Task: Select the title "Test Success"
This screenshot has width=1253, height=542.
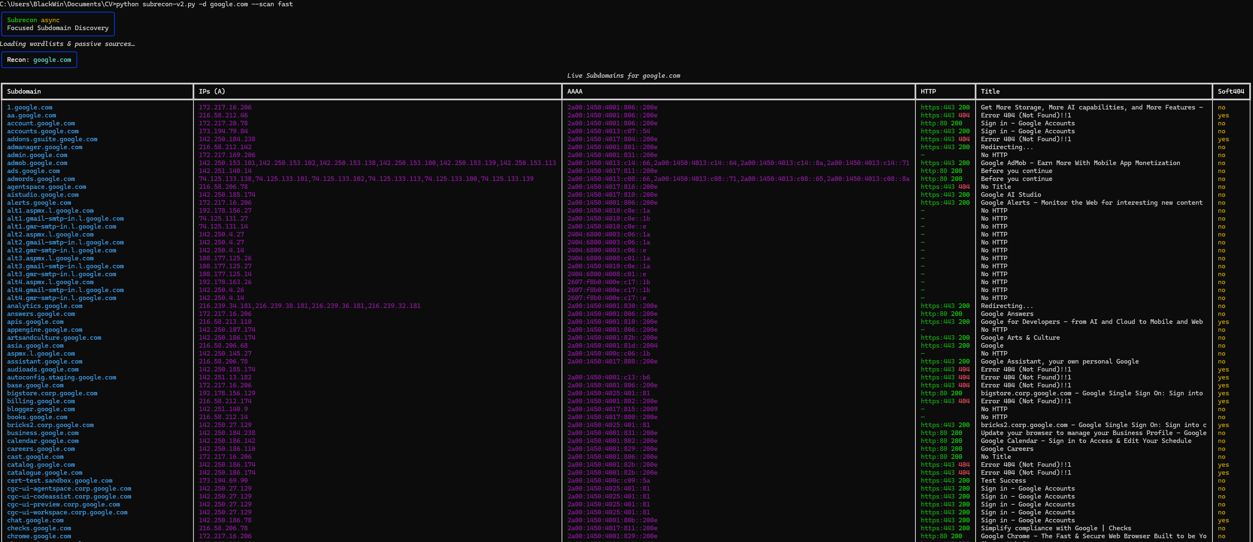Action: 1003,481
